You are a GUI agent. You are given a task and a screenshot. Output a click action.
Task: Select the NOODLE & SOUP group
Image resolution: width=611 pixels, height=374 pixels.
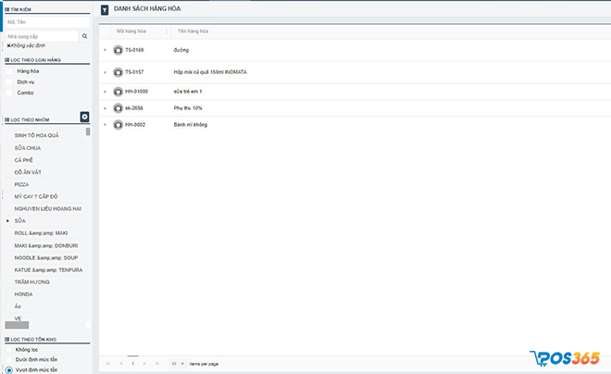coord(46,258)
